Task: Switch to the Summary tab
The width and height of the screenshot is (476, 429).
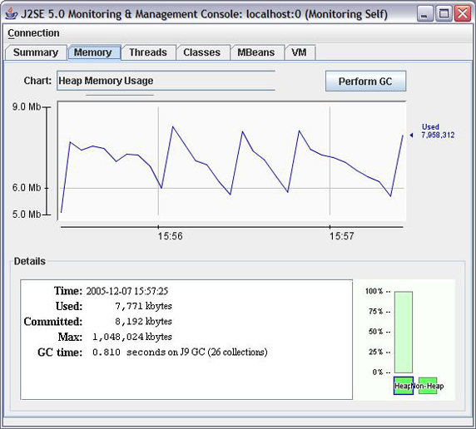Action: [x=36, y=52]
